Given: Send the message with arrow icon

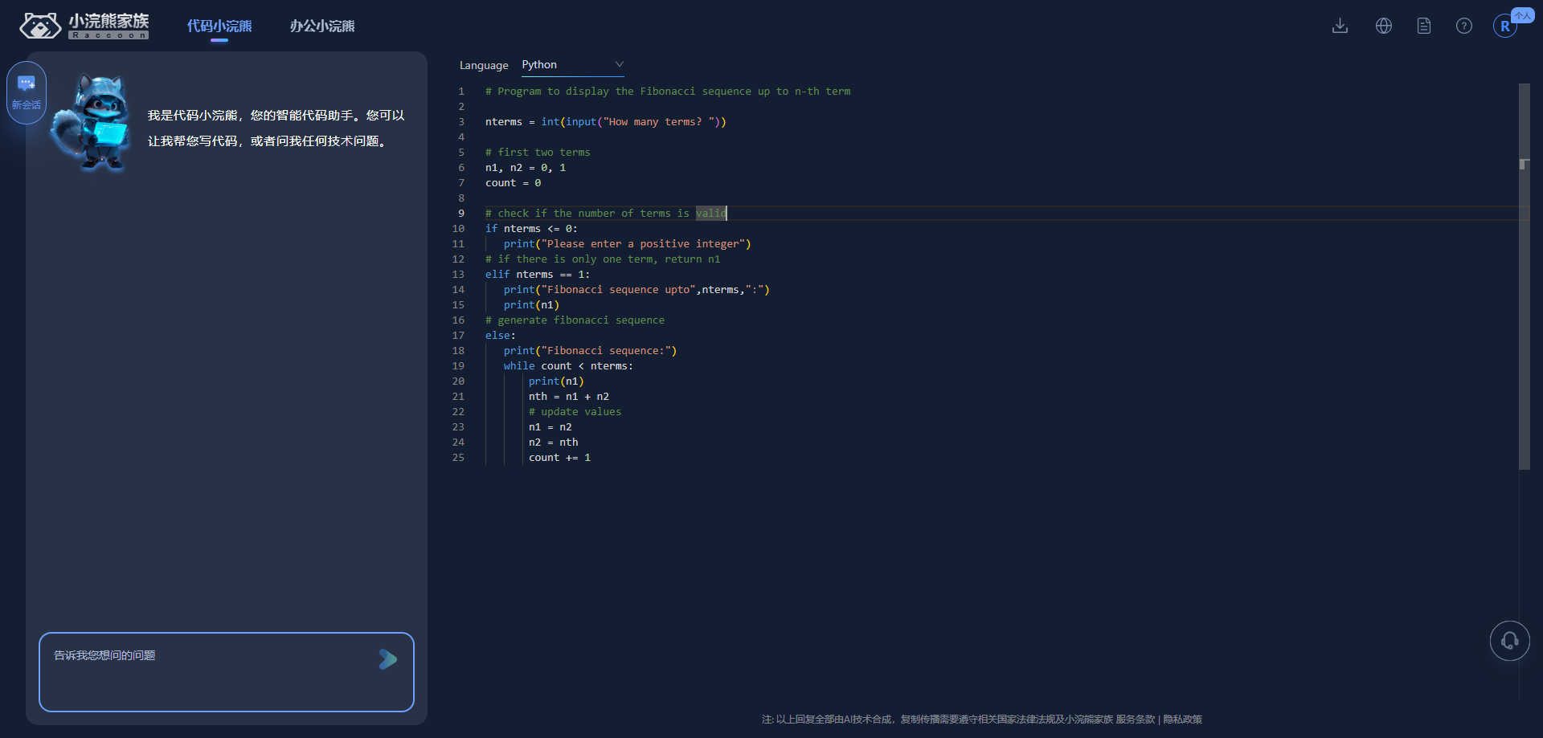Looking at the screenshot, I should click(388, 659).
